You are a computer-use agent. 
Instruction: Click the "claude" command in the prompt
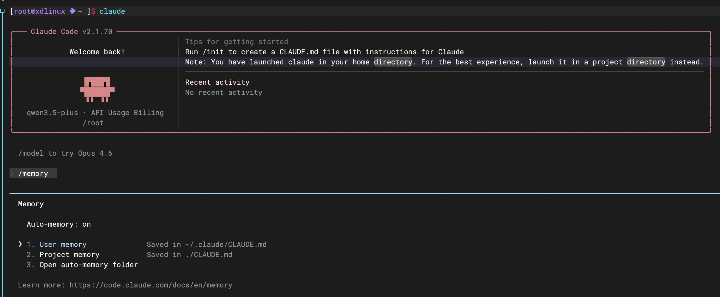(x=112, y=11)
